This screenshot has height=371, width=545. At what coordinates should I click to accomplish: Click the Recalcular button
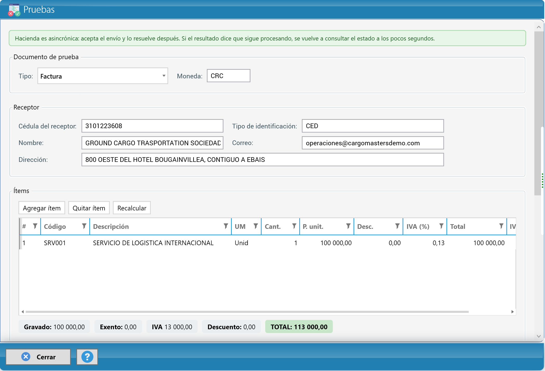tap(132, 208)
